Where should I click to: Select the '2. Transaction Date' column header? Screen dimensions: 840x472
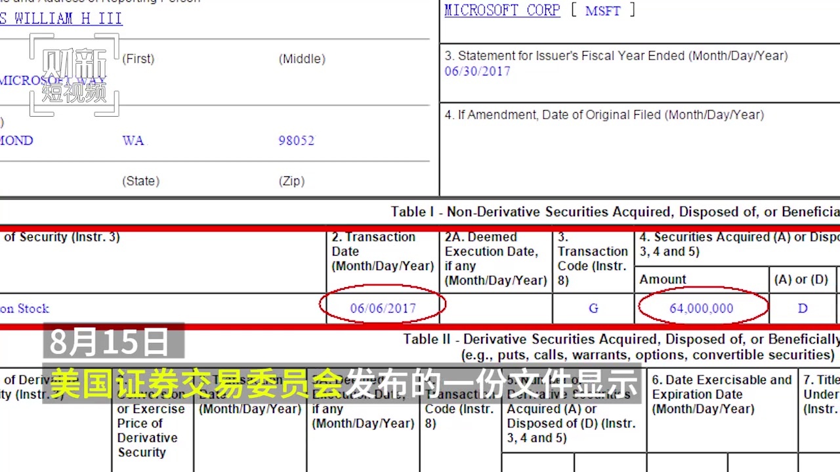click(383, 252)
